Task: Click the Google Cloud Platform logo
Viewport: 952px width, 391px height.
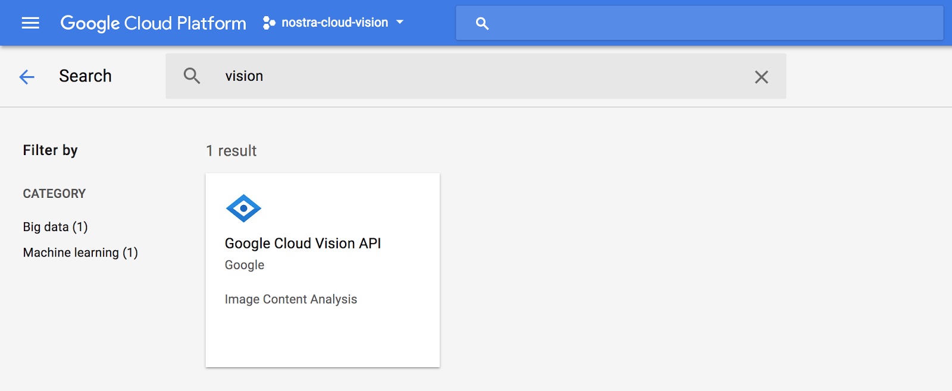Action: 153,23
